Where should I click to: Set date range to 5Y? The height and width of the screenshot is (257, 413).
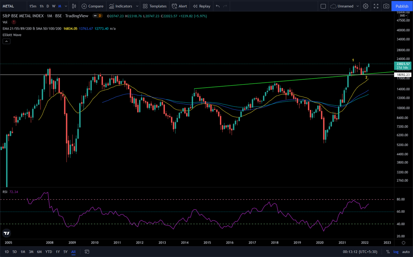[65, 252]
